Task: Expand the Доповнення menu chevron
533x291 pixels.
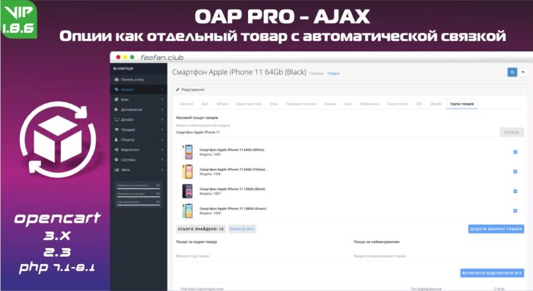Action: 162,110
